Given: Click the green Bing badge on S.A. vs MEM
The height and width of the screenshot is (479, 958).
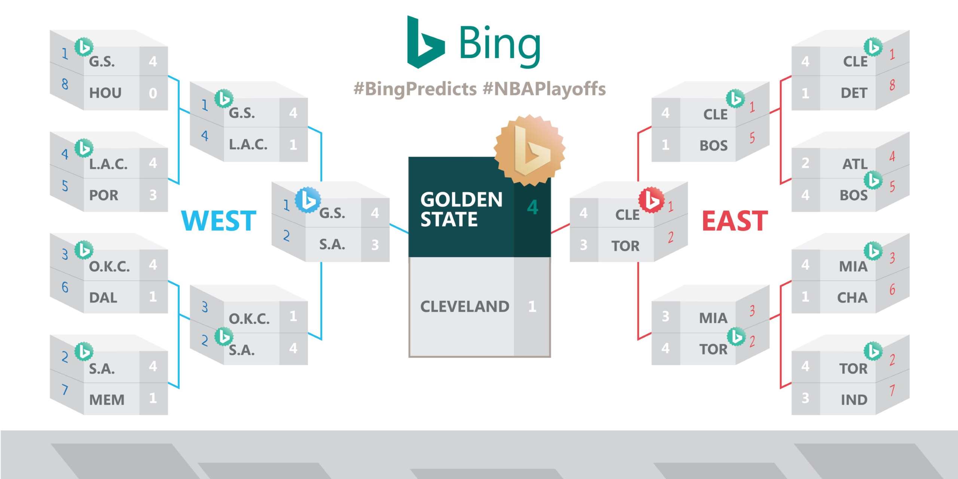Looking at the screenshot, I should click(x=84, y=351).
